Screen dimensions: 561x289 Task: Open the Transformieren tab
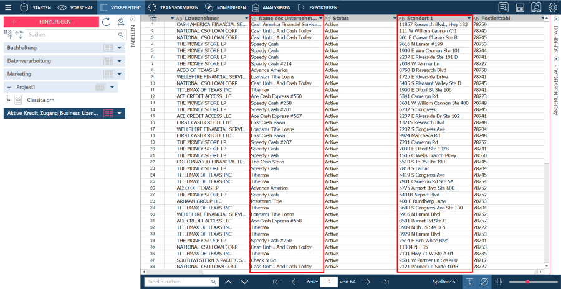[x=173, y=7]
